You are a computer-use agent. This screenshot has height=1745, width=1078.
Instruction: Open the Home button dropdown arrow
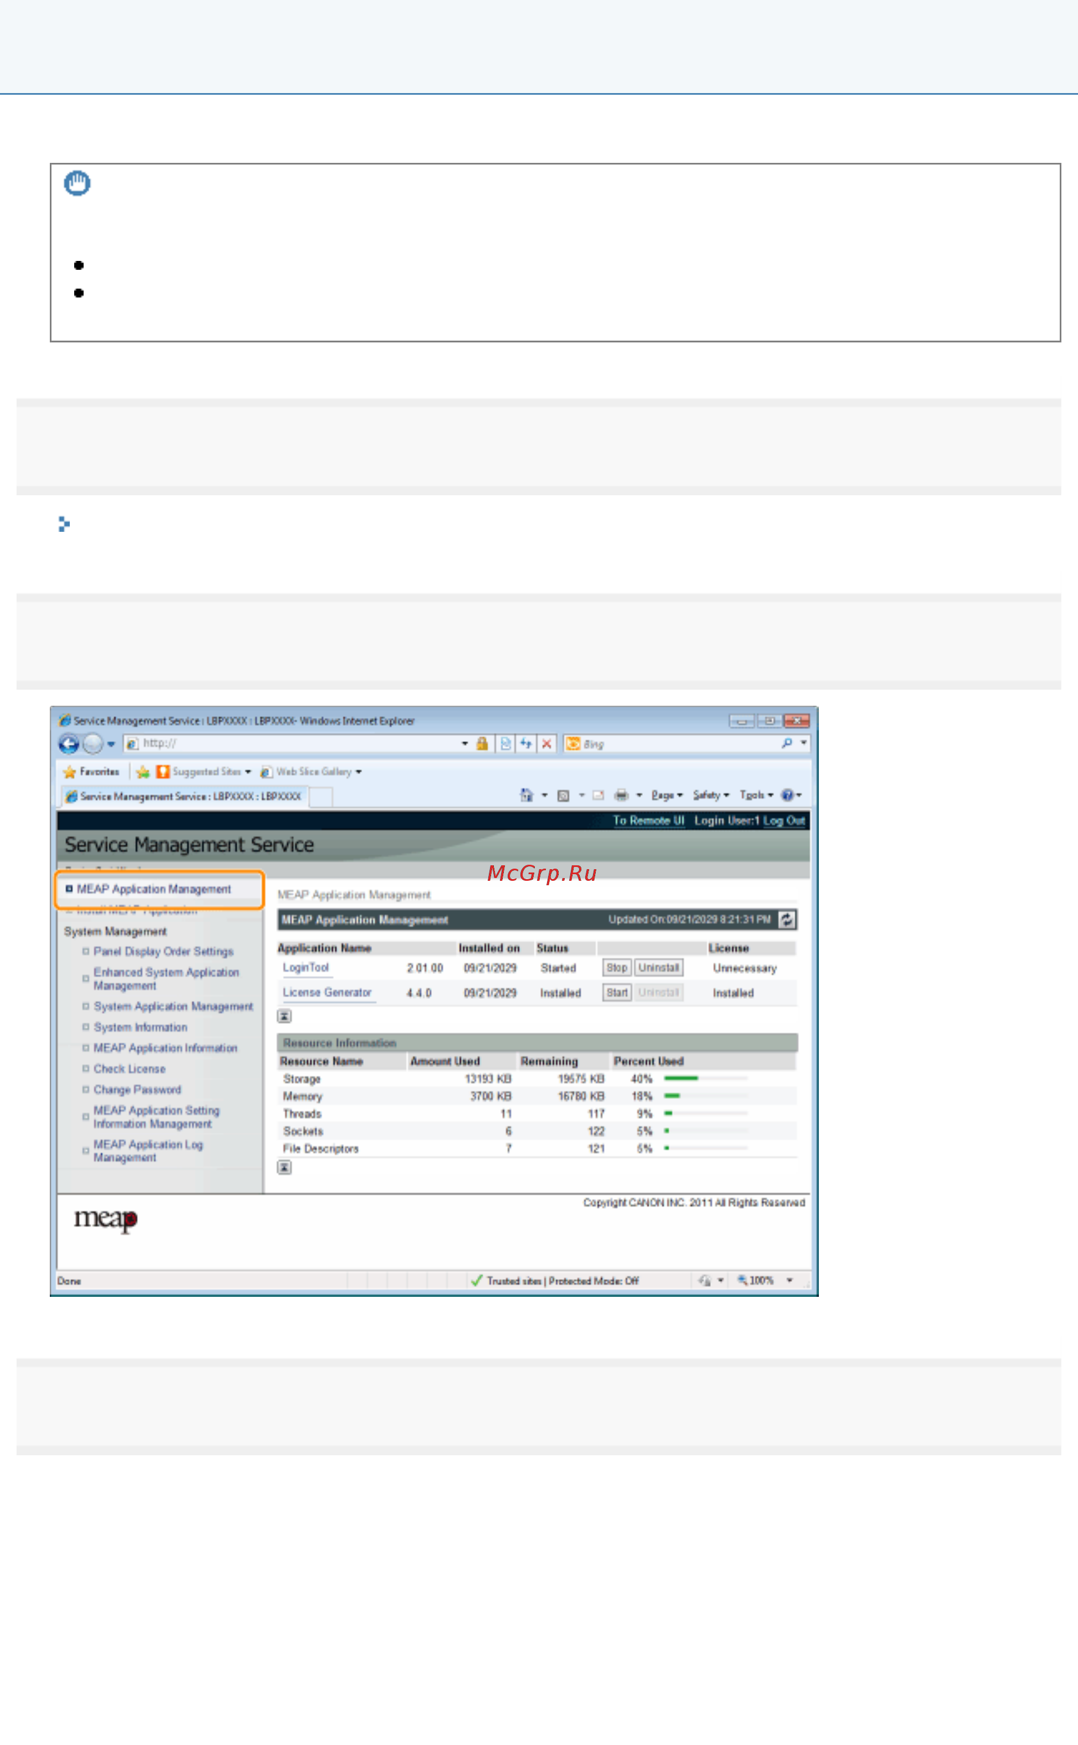(545, 795)
